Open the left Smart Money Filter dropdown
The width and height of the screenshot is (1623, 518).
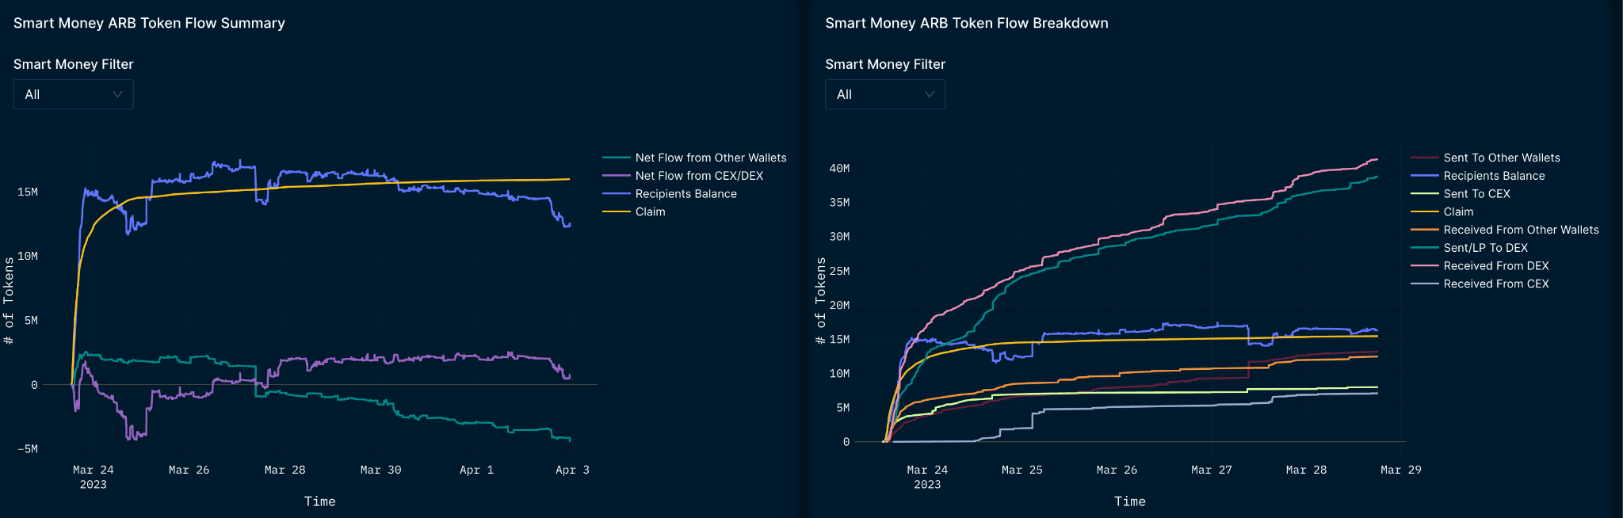click(x=73, y=94)
